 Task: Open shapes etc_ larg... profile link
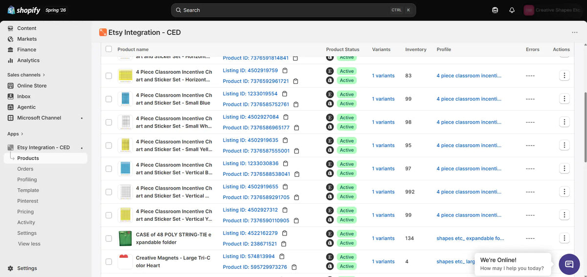456,261
